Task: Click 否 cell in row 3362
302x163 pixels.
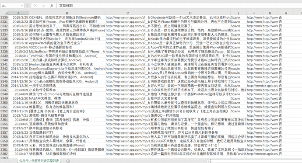Action: [x=286, y=154]
